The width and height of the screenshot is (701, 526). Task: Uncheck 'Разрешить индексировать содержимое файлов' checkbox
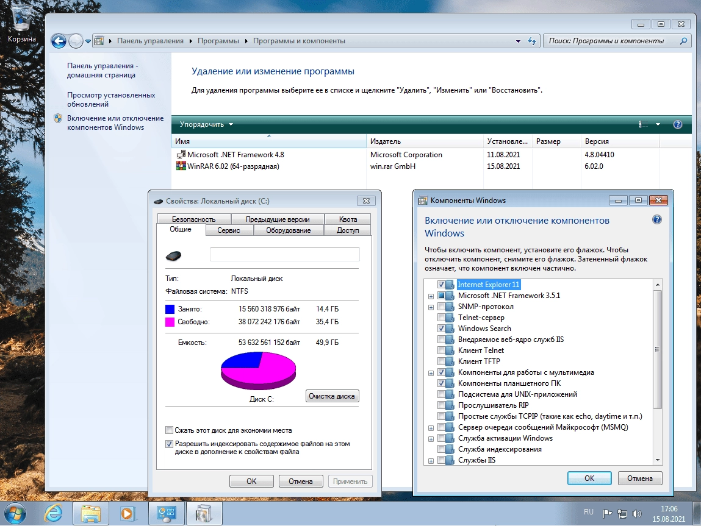(x=169, y=444)
